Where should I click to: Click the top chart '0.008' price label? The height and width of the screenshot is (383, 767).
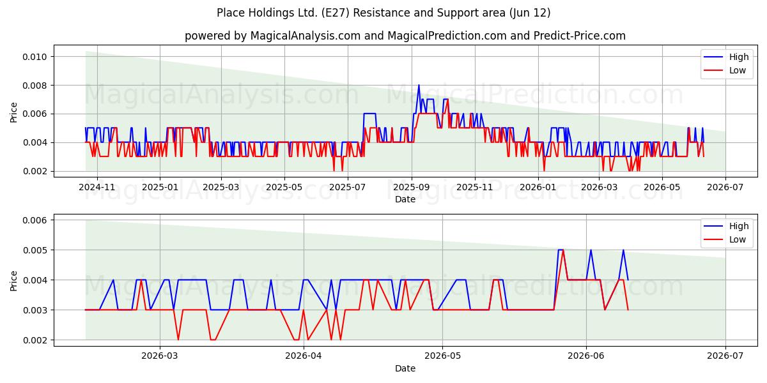[35, 86]
